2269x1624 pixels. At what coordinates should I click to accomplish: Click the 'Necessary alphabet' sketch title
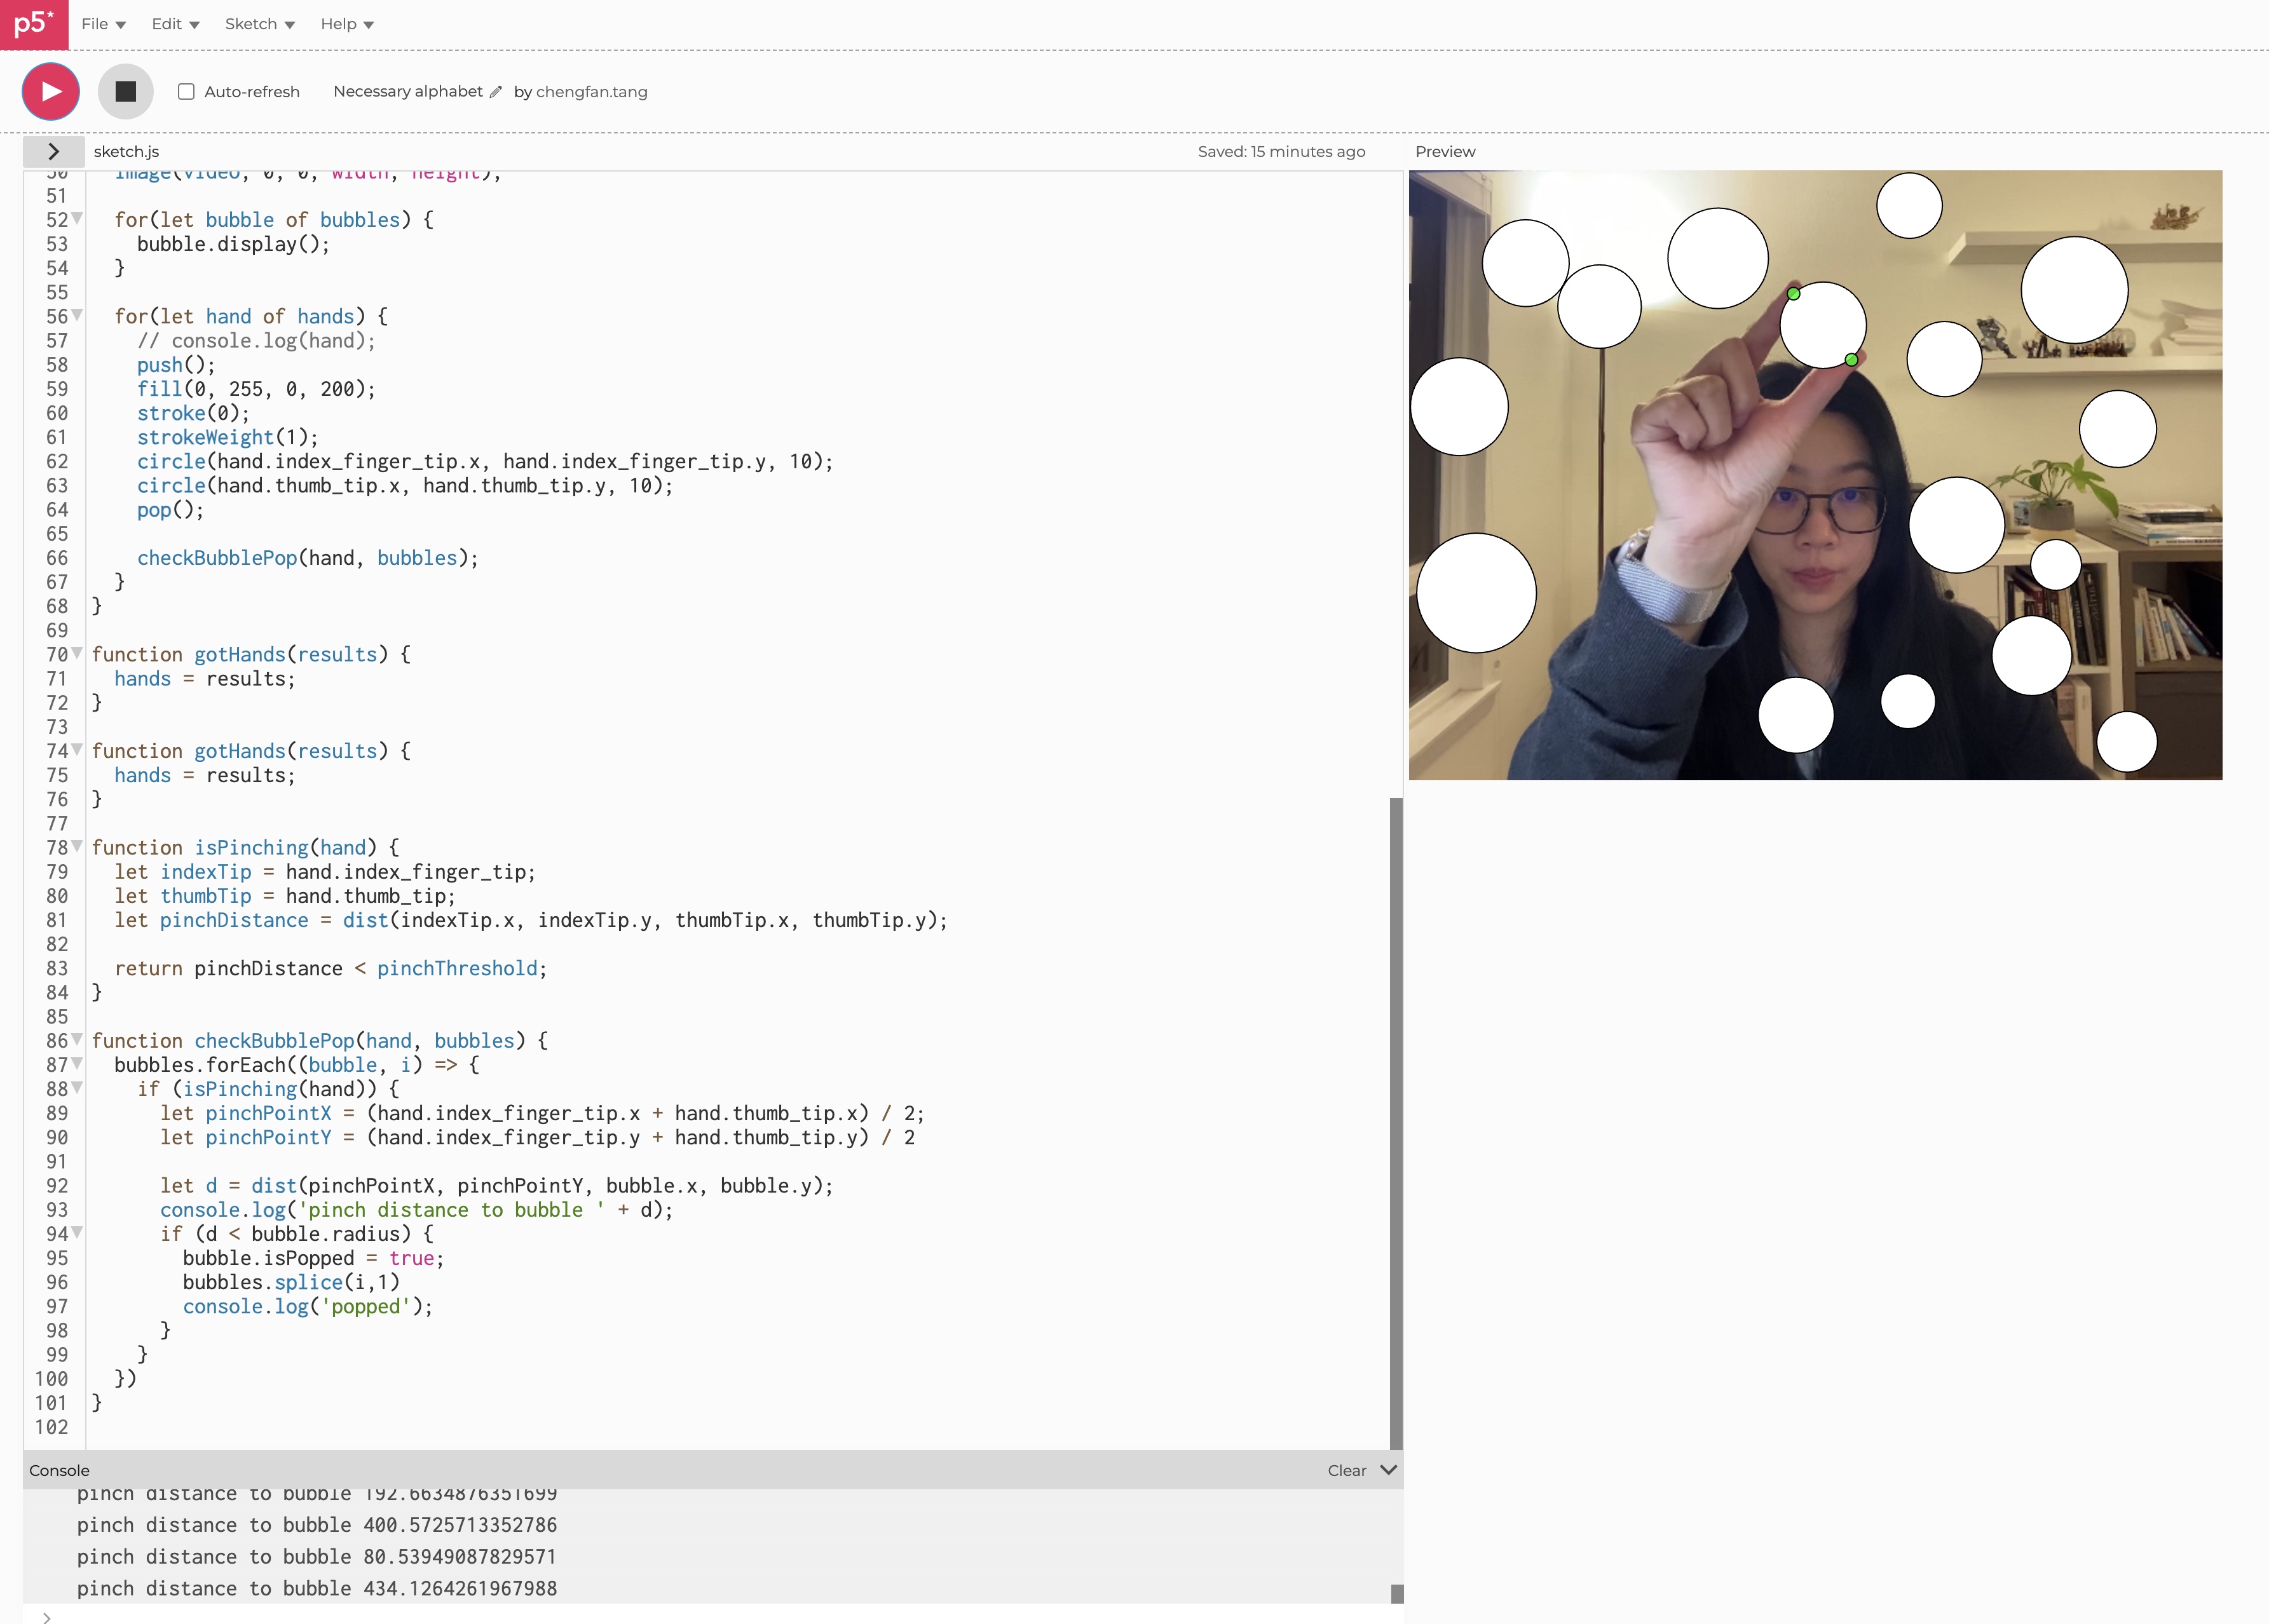coord(408,92)
